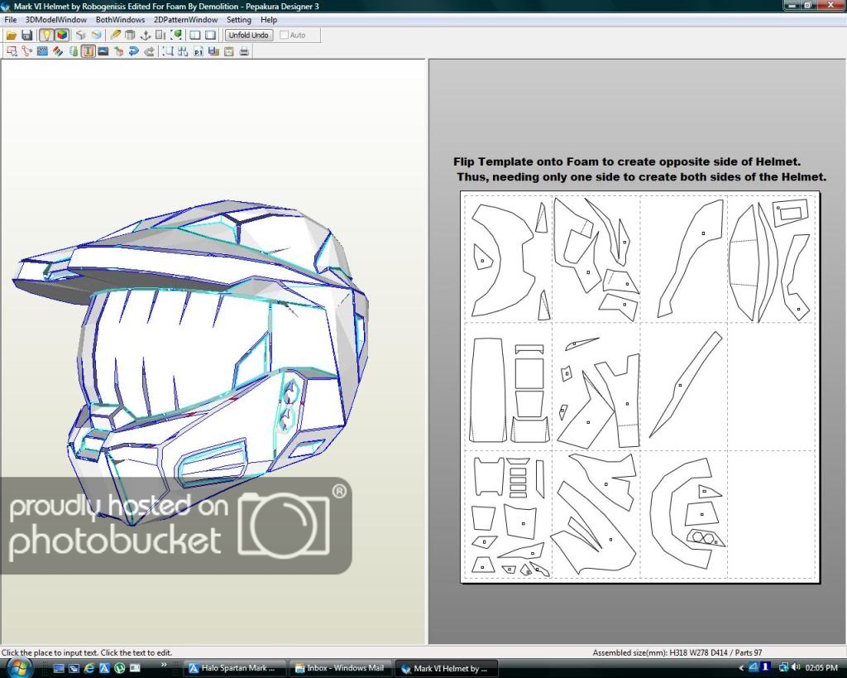Click the blue picture toolbar icon

pyautogui.click(x=103, y=51)
